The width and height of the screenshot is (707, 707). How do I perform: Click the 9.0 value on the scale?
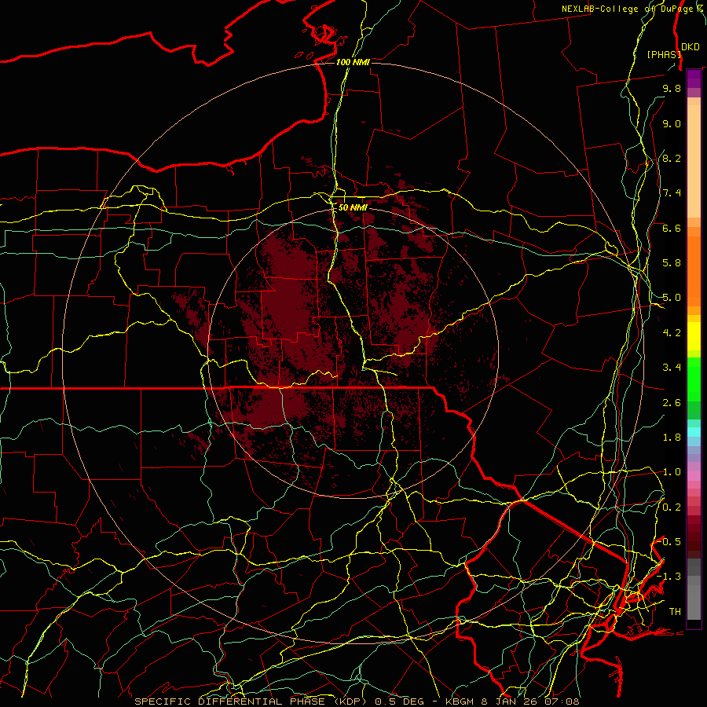672,123
